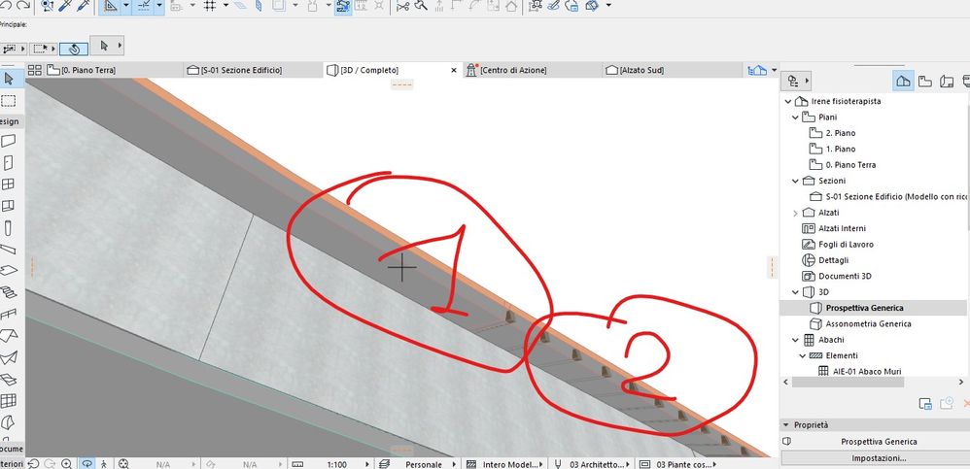Open the navigator project chooser button
Viewport: 970px width, 469px height.
click(x=796, y=81)
